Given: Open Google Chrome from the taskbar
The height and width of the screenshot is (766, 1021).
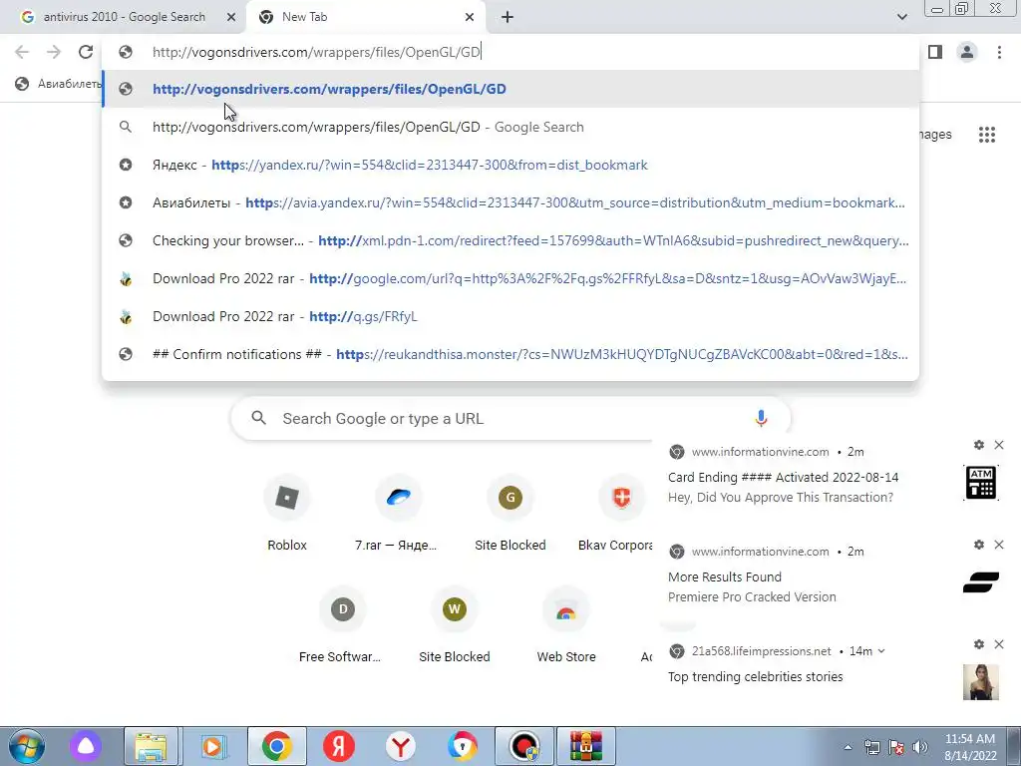Looking at the screenshot, I should [x=277, y=746].
